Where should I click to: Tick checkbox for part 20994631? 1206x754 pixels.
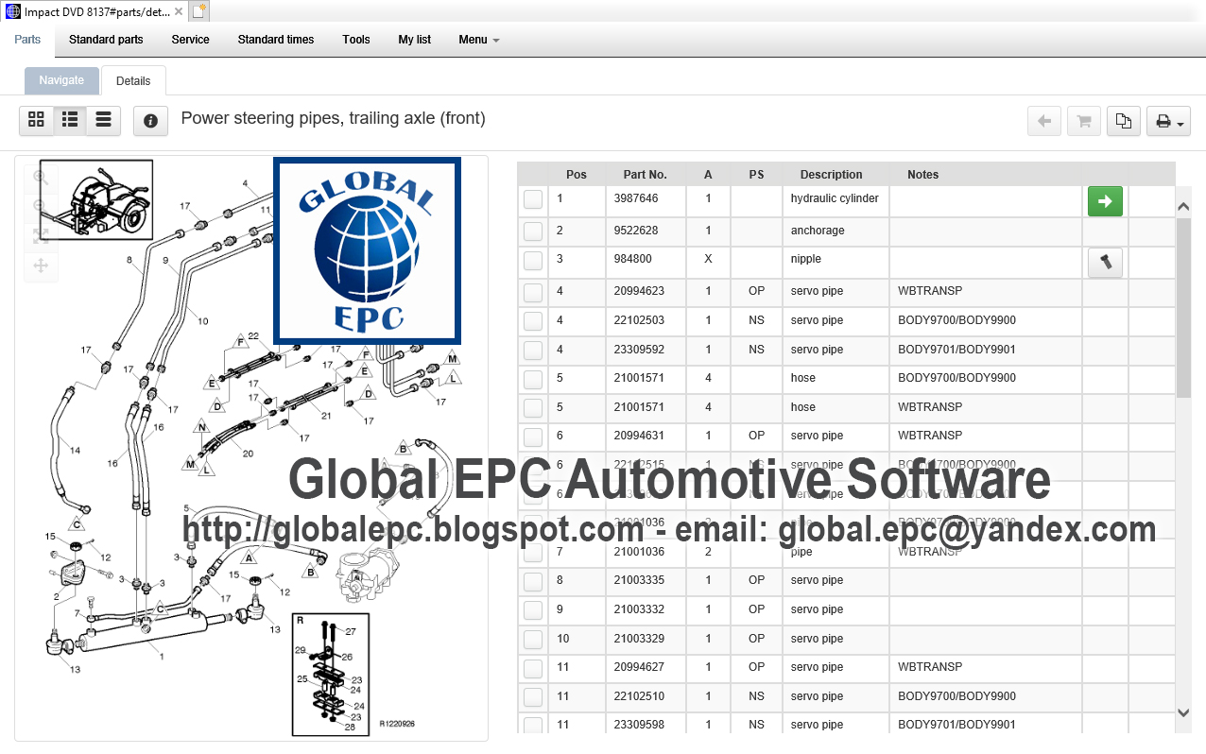coord(533,437)
